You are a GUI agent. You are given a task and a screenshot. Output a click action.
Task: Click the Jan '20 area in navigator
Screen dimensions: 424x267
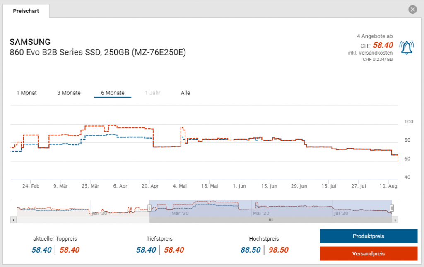point(99,213)
